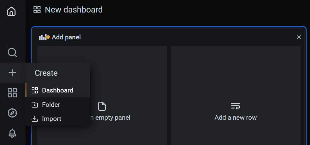The image size is (310, 145).
Task: Click the new row wrap icon
Action: [x=236, y=106]
